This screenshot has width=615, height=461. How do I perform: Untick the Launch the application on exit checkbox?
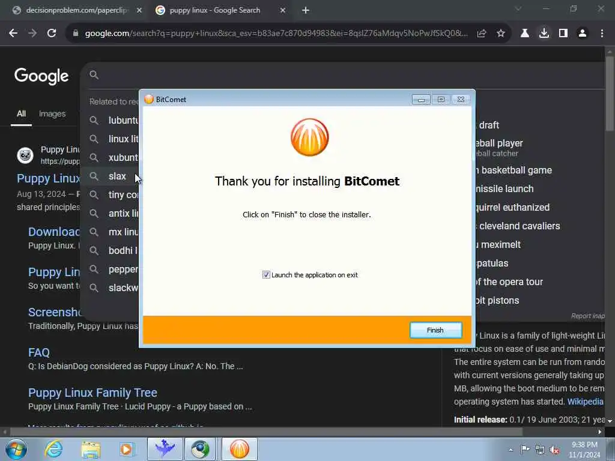266,275
